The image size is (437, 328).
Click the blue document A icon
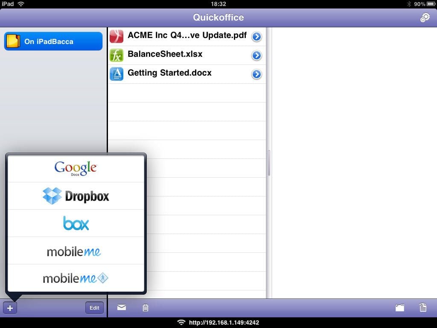coord(117,74)
